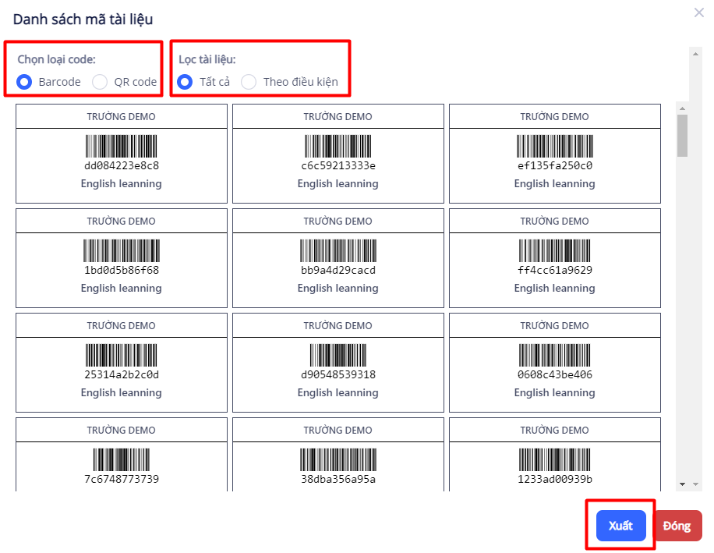This screenshot has height=553, width=714.
Task: Click barcode image for dd084223e8c8
Action: pos(121,147)
